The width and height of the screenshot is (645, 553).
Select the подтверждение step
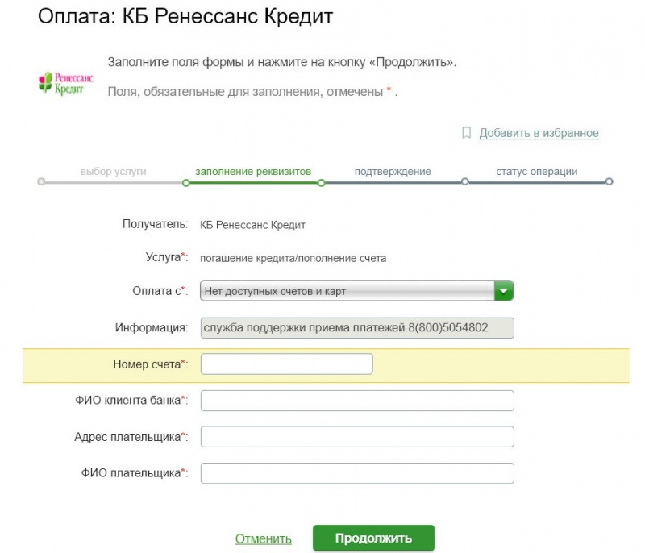click(x=393, y=172)
